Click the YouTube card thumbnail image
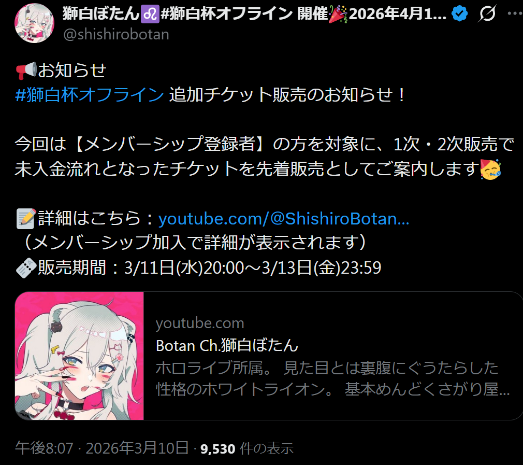523x465 pixels. (x=79, y=356)
